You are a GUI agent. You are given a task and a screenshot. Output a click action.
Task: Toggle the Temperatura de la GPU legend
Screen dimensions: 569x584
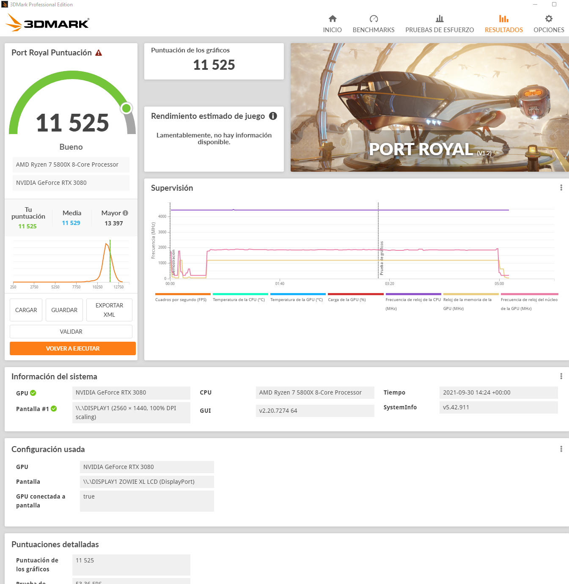[298, 298]
